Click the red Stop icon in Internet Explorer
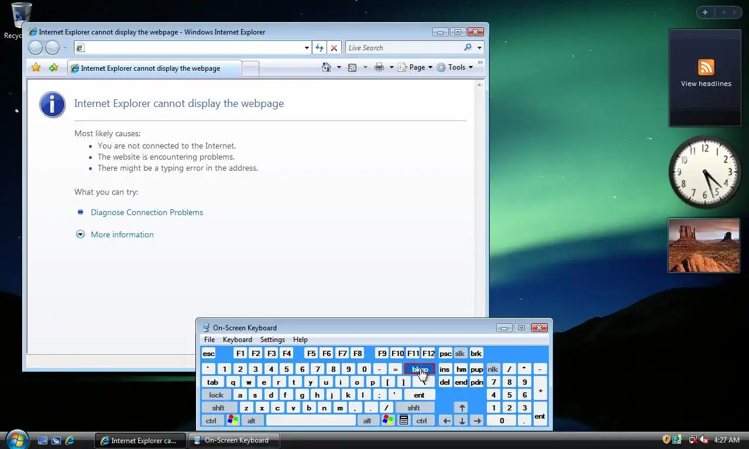 coord(334,48)
